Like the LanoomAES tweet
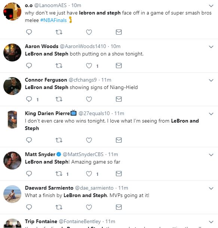This screenshot has width=218, height=228. click(89, 32)
